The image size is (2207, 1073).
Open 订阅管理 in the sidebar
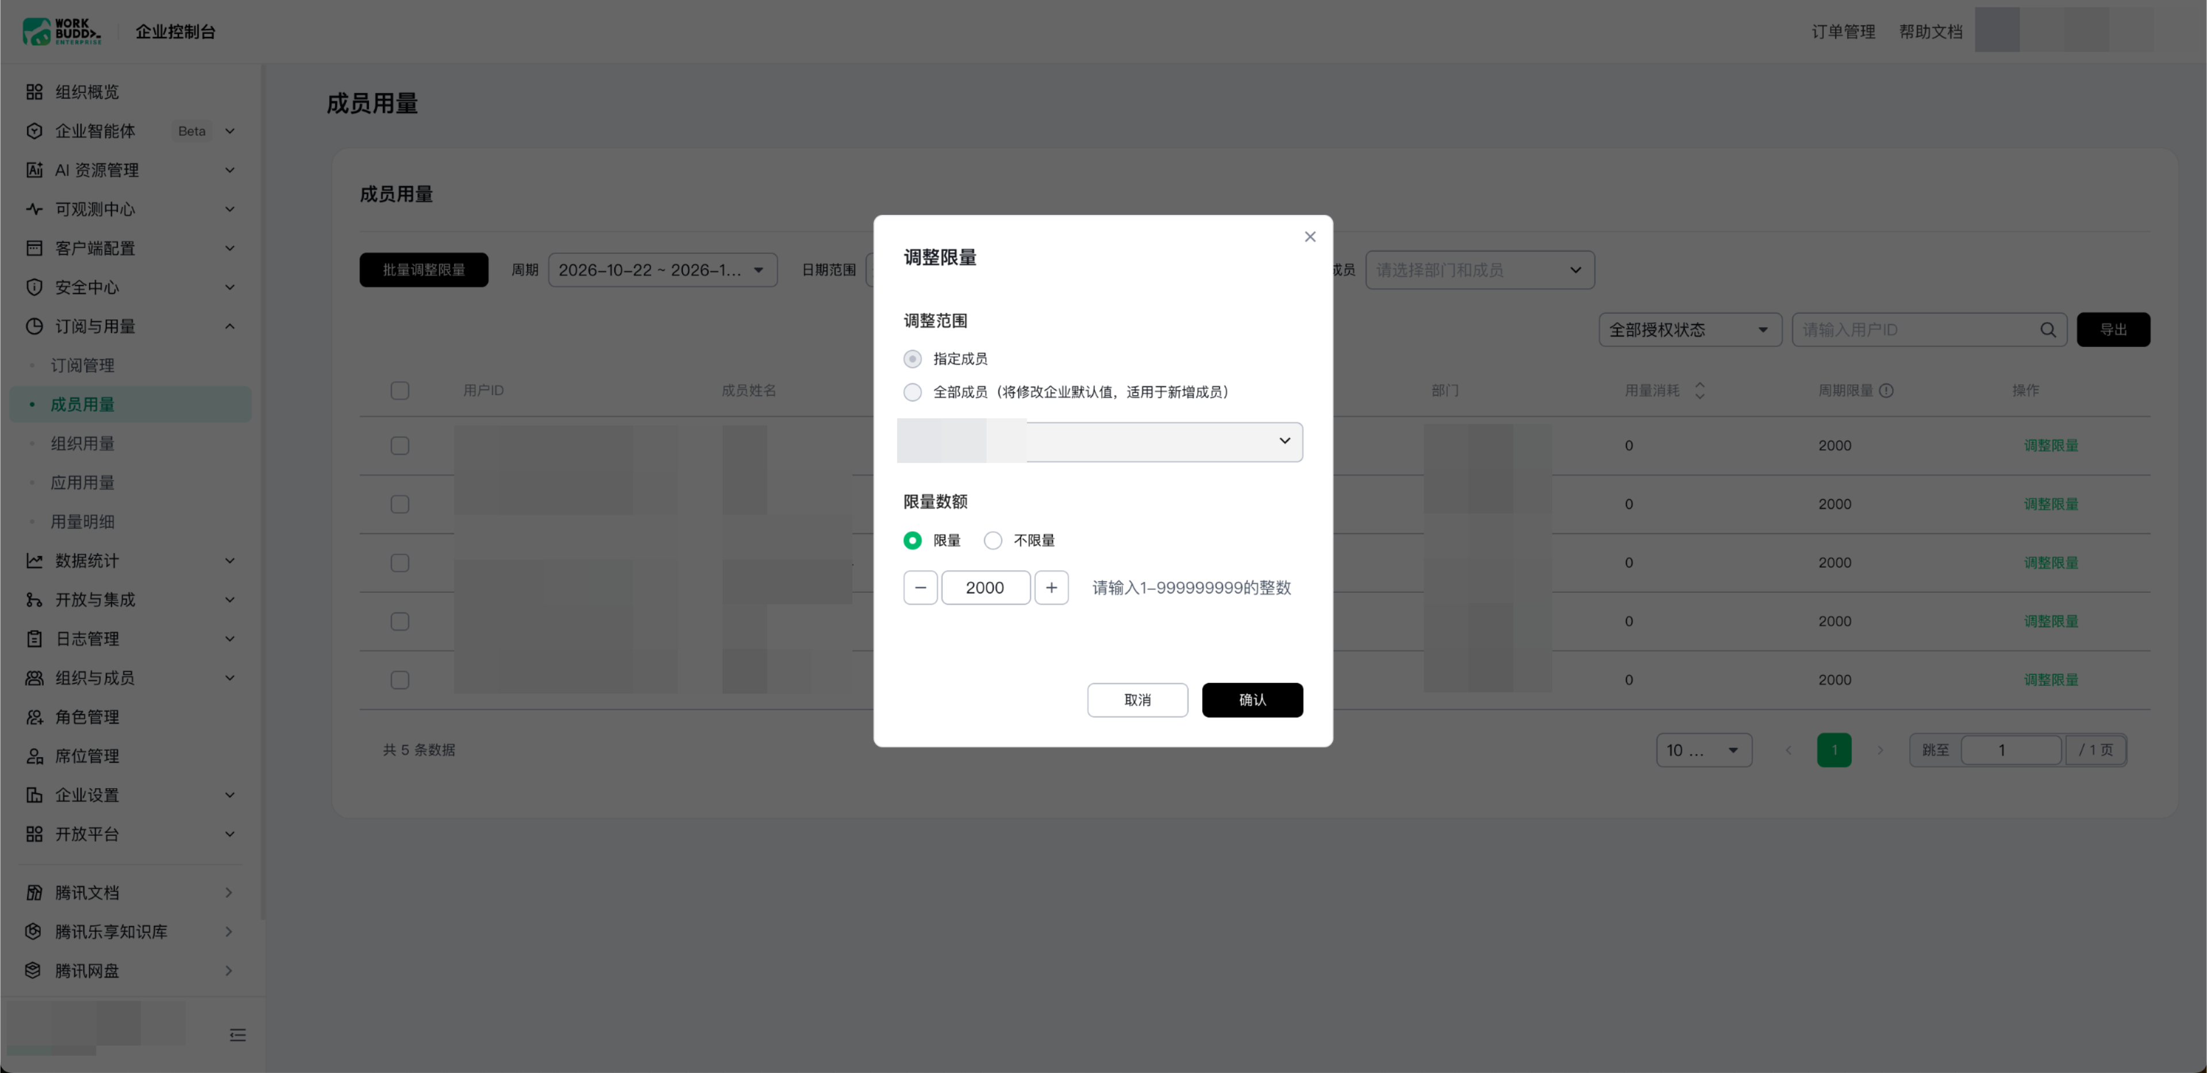(82, 366)
